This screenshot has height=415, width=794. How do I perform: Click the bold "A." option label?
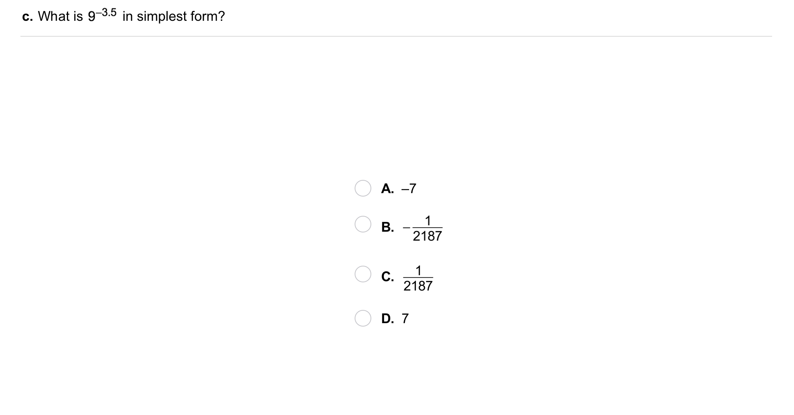coord(388,188)
